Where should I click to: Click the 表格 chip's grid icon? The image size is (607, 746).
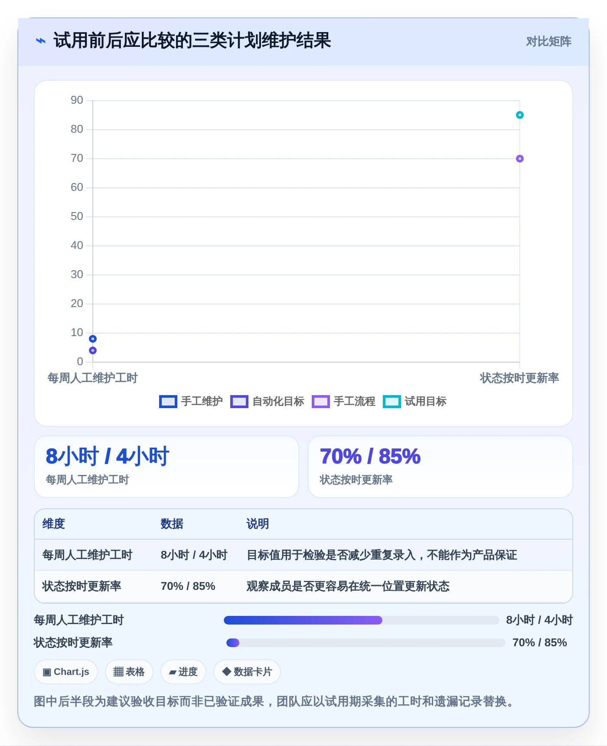pyautogui.click(x=118, y=672)
